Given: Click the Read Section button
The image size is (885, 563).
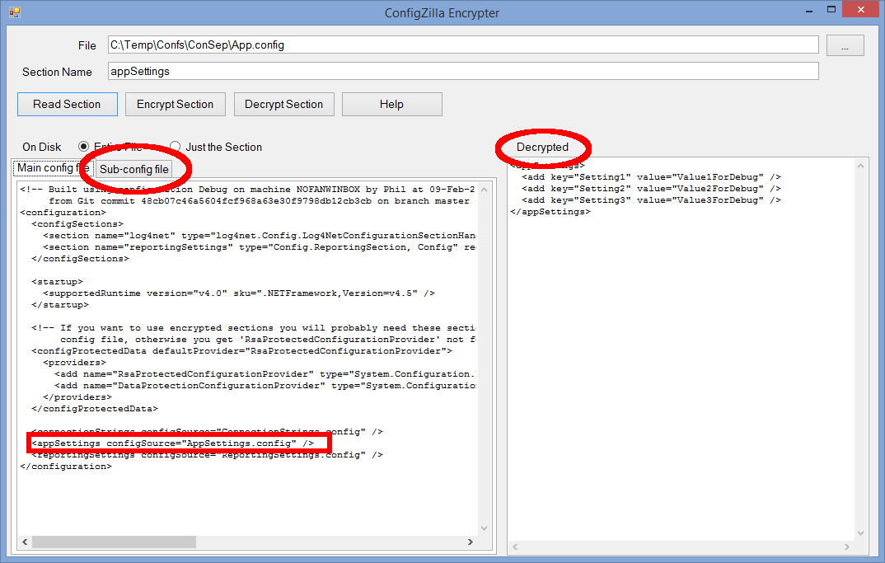Looking at the screenshot, I should (68, 104).
